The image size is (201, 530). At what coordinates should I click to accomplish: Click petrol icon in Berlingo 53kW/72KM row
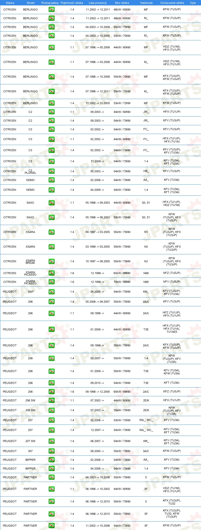pyautogui.click(x=52, y=103)
